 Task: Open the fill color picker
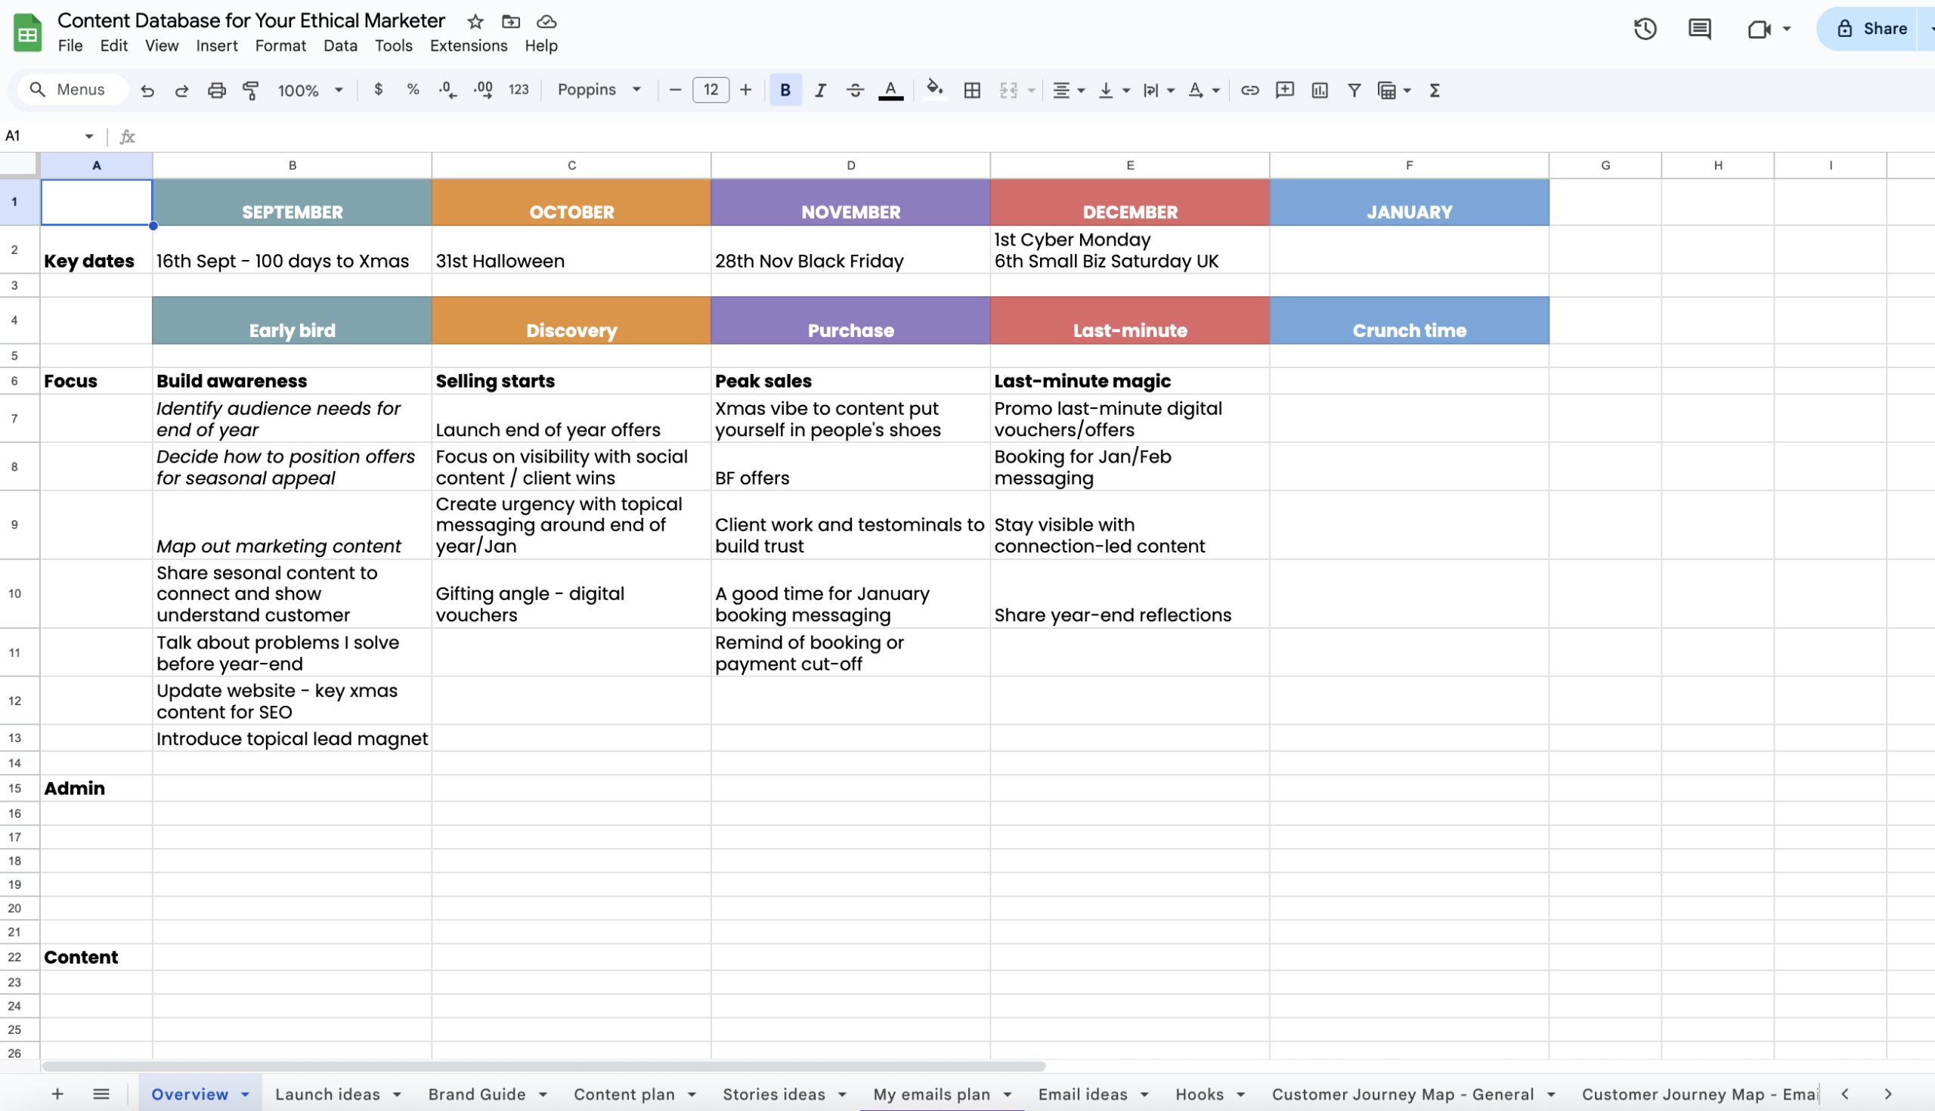(x=935, y=89)
